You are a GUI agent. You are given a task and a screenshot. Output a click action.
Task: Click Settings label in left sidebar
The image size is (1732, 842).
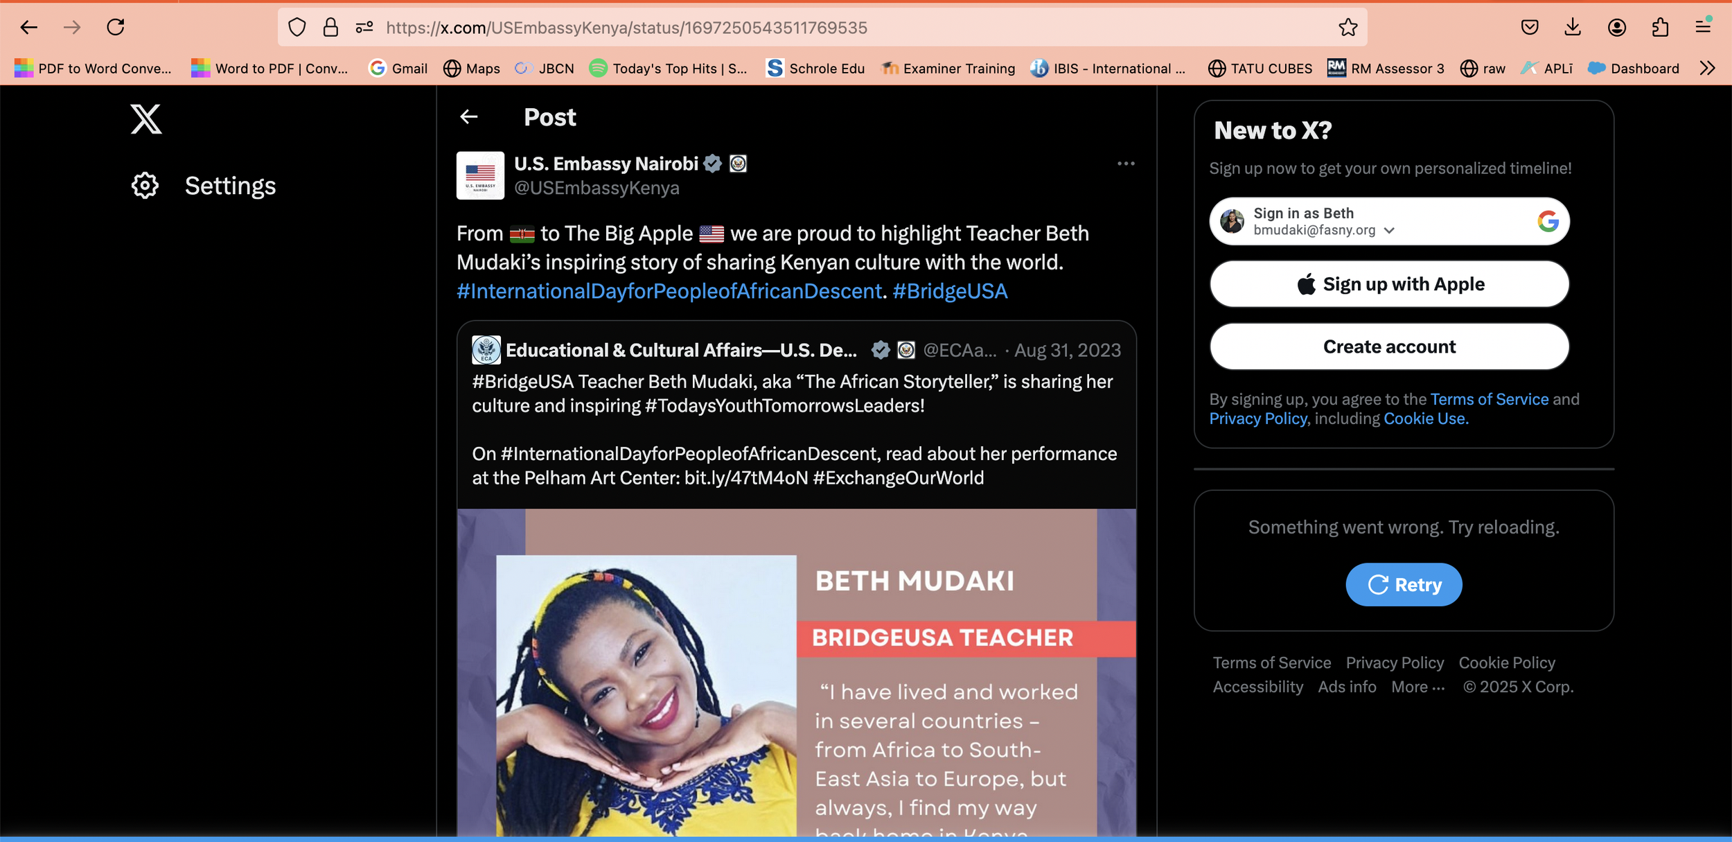click(x=230, y=186)
